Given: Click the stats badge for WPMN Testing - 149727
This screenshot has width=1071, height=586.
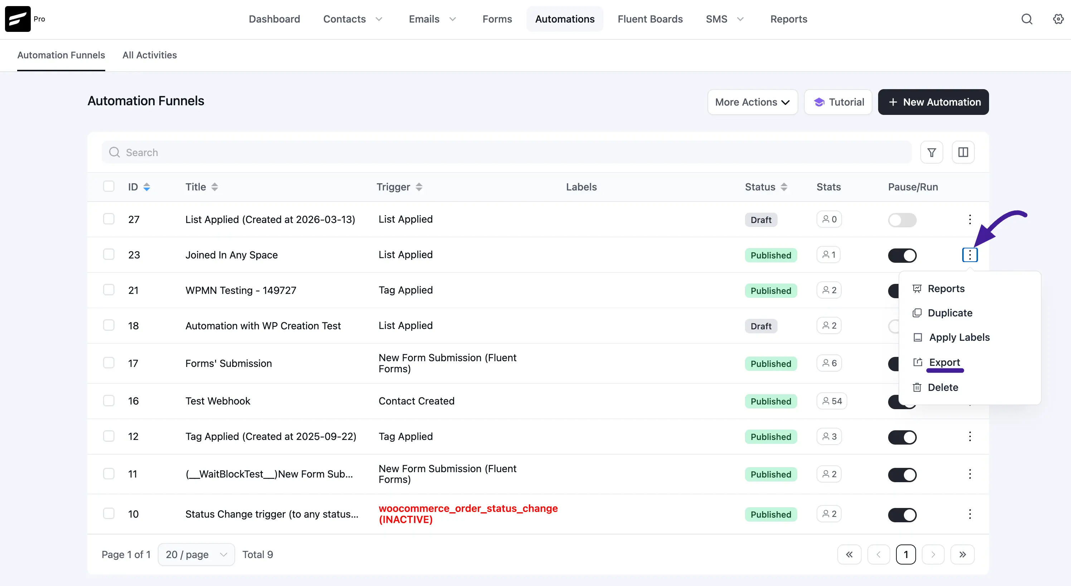Looking at the screenshot, I should click(829, 290).
